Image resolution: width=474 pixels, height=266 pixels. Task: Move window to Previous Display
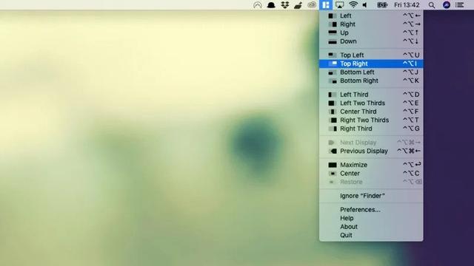click(x=371, y=151)
